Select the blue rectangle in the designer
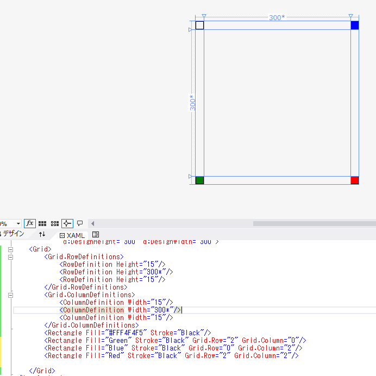 tap(355, 25)
